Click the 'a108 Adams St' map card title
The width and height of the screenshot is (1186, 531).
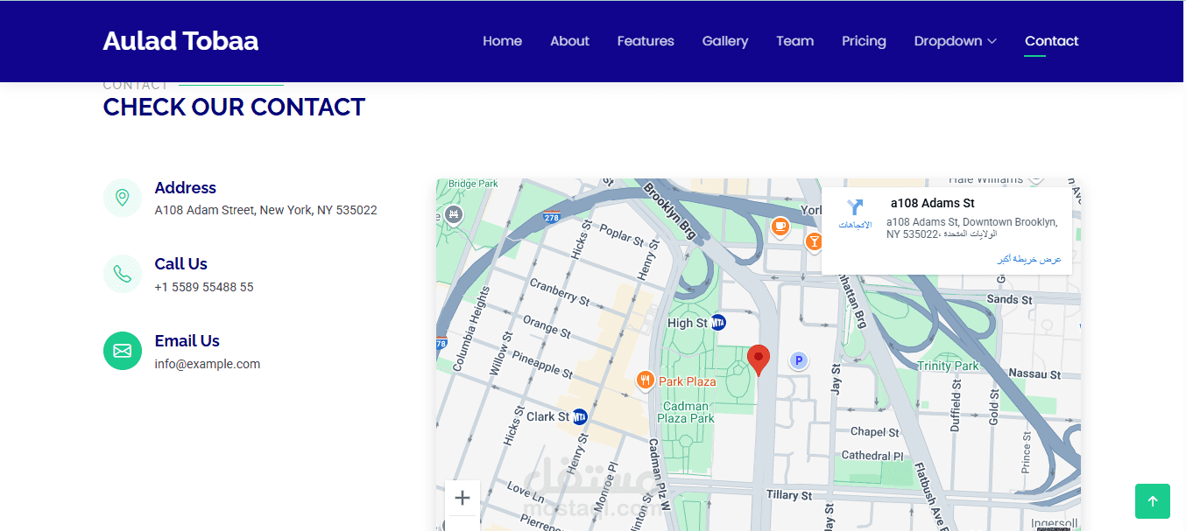click(x=933, y=203)
